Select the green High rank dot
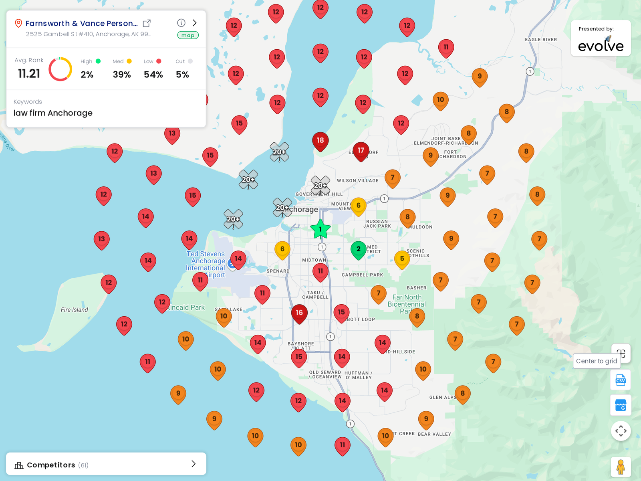Screen dimensions: 641x481 click(x=98, y=61)
